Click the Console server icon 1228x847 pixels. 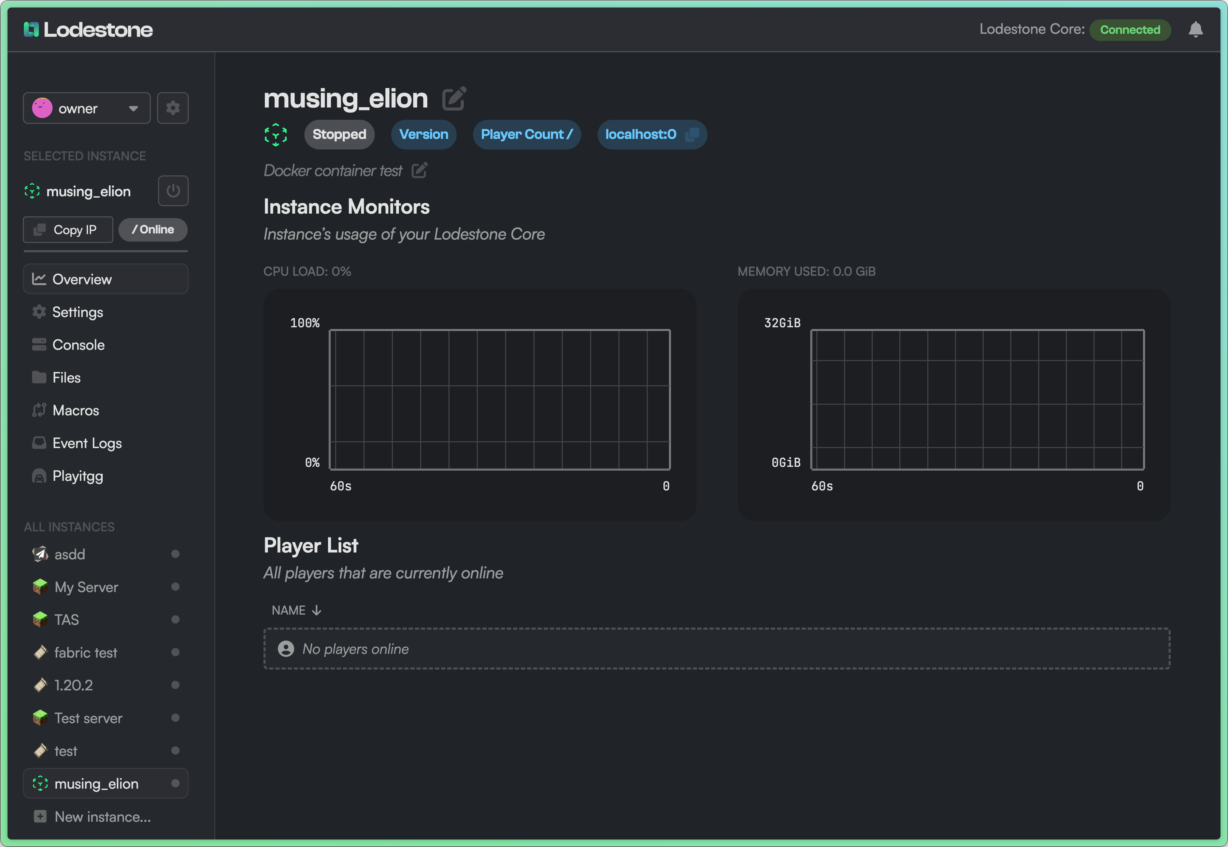pos(39,344)
